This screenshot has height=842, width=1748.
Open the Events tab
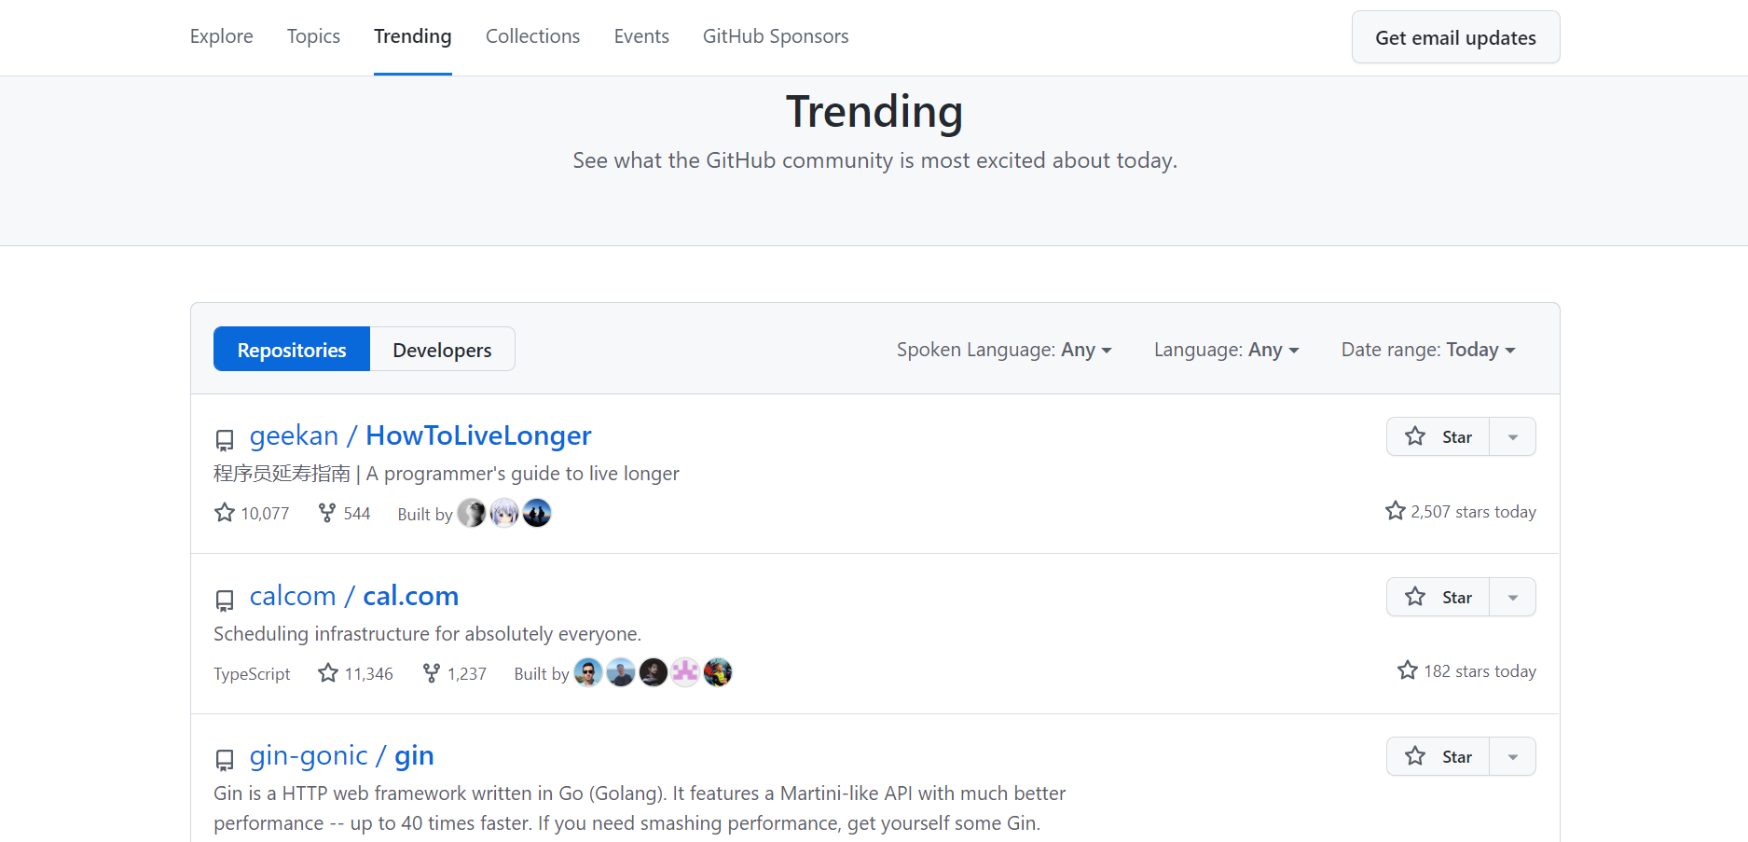click(641, 36)
